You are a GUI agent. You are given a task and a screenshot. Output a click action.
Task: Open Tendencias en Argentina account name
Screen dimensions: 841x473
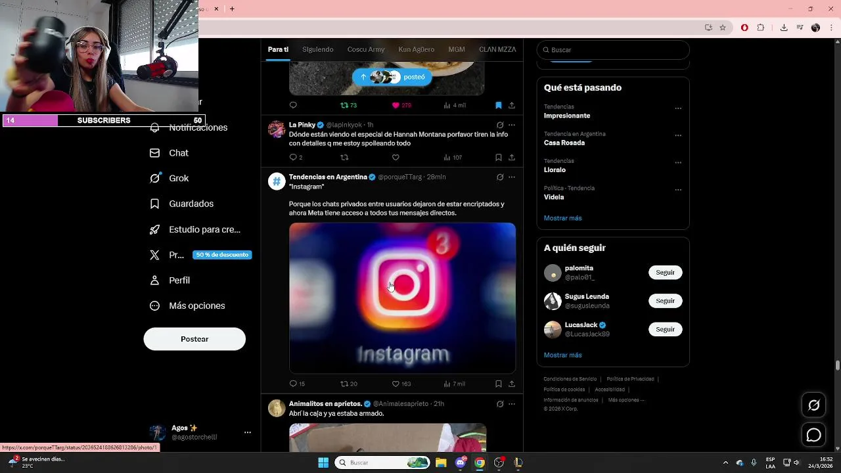tap(328, 177)
